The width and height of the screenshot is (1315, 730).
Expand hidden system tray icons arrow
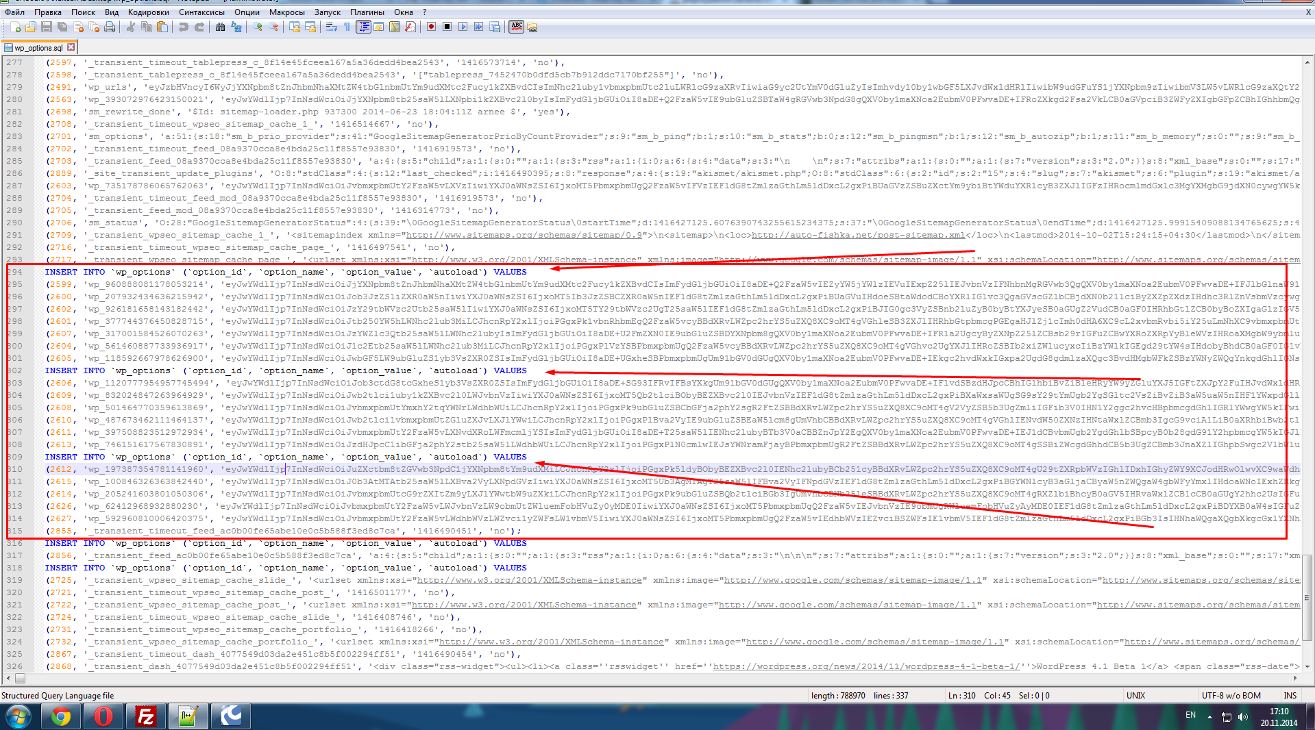point(1209,717)
